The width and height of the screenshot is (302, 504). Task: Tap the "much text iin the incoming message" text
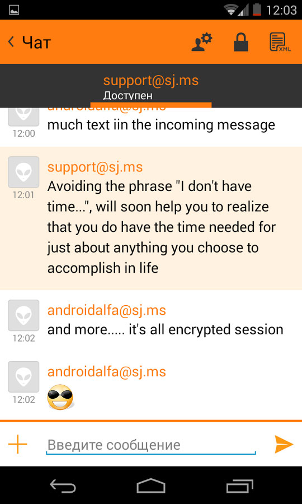pyautogui.click(x=161, y=125)
